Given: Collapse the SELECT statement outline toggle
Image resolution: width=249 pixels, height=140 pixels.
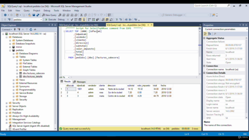Looking at the screenshot, I should point(64,31).
